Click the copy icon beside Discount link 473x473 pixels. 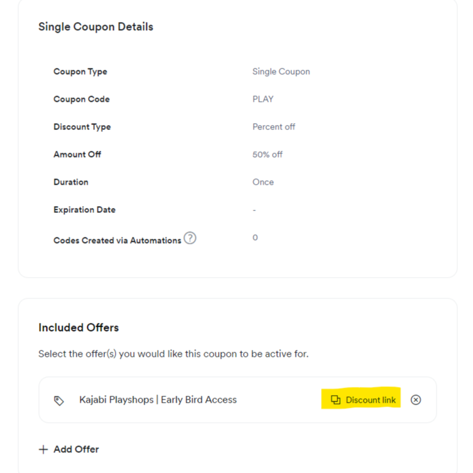coord(335,400)
